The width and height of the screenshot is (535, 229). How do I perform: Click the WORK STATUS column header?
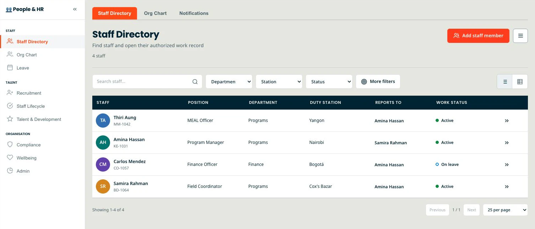point(452,102)
